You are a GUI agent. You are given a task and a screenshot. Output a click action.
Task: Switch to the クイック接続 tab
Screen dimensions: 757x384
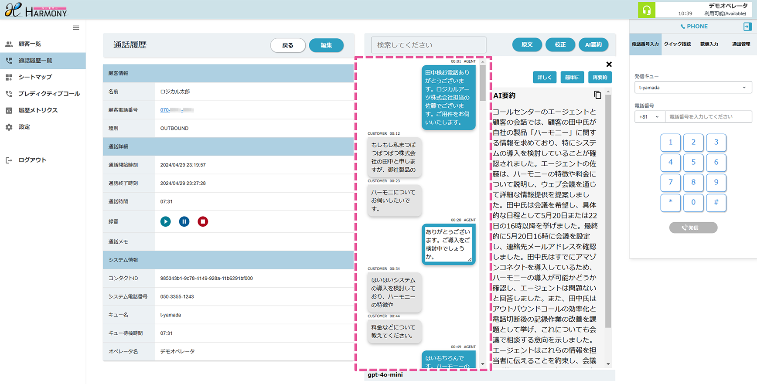pos(677,44)
